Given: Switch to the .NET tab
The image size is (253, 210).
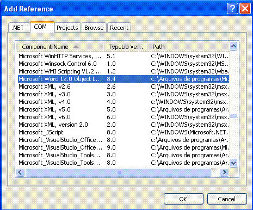Looking at the screenshot, I should [19, 28].
